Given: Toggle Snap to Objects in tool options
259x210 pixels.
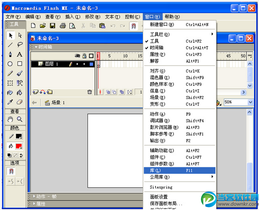Looking at the screenshot, I should click(x=11, y=171).
